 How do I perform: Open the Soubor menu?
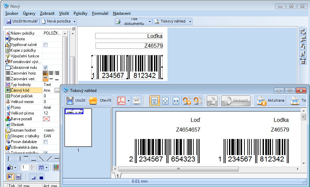click(12, 13)
